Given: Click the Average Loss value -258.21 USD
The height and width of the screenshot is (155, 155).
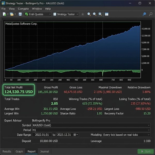Looking at the screenshot, I should click(94, 109).
